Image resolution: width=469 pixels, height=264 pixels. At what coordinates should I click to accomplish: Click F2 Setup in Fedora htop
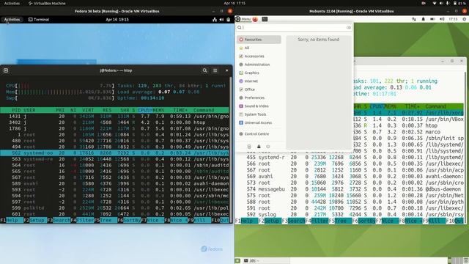coord(35,220)
